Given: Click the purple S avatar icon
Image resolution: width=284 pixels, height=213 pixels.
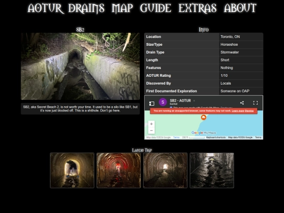Looking at the screenshot, I should point(163,102).
